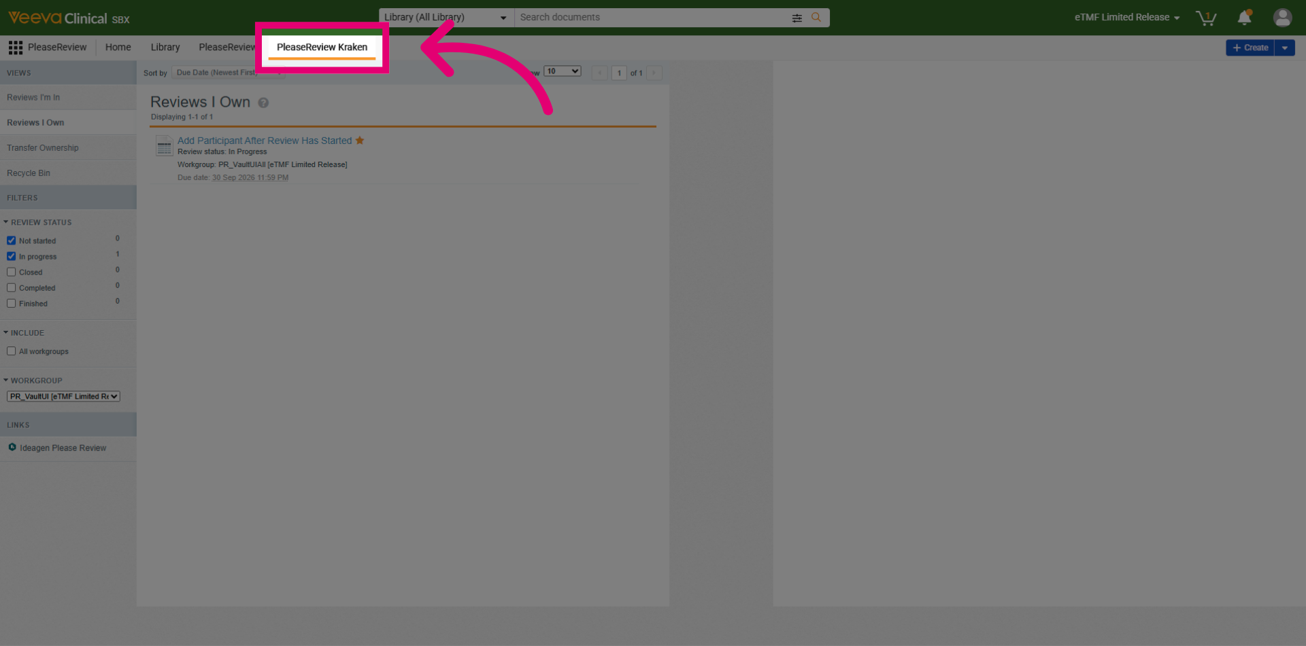
Task: Enable Completed status filter
Action: click(12, 287)
